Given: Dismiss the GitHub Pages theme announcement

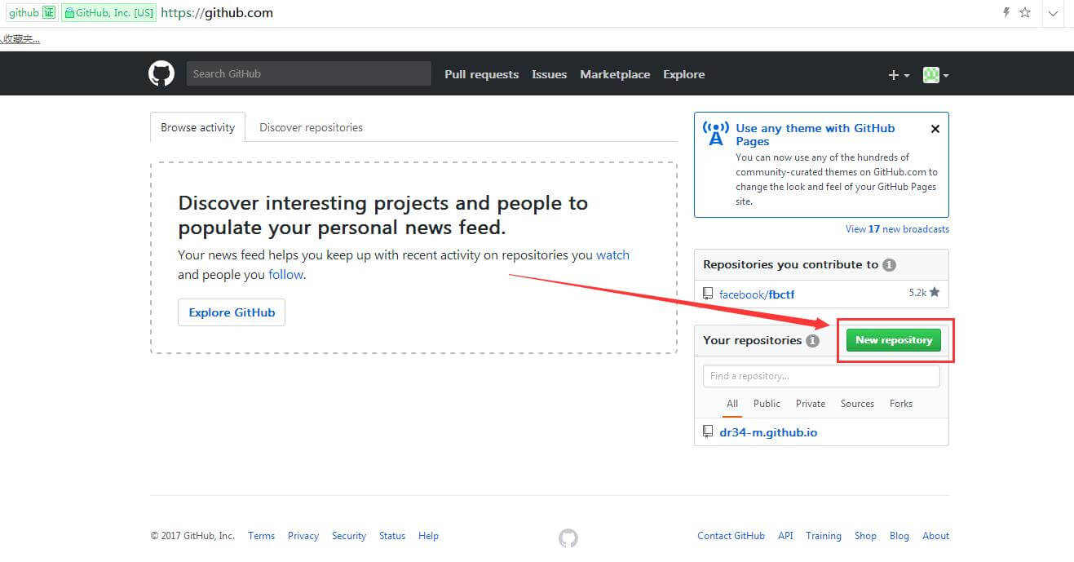Looking at the screenshot, I should point(935,129).
